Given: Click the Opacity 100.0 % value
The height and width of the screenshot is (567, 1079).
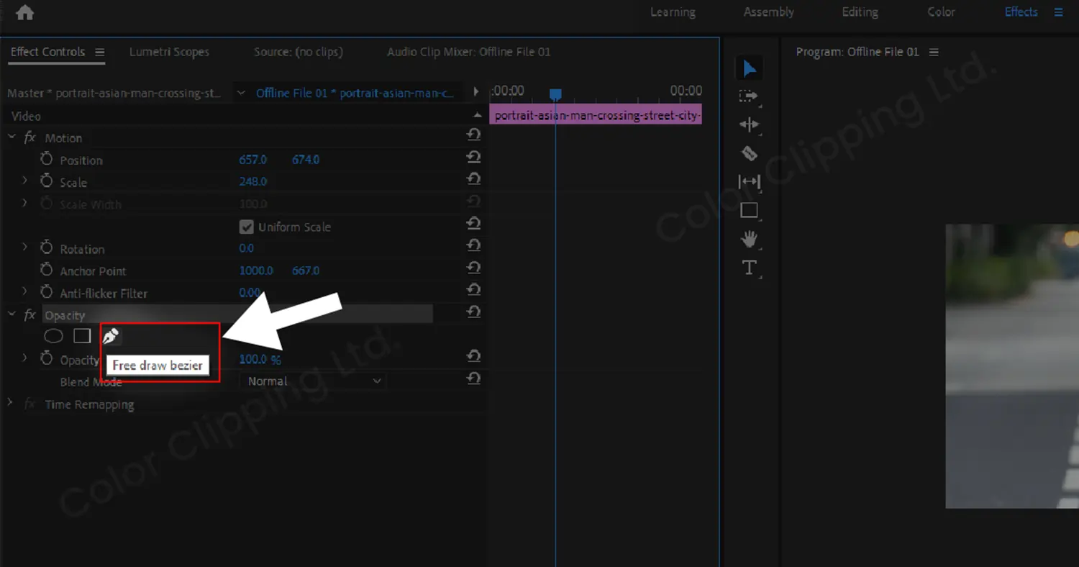Looking at the screenshot, I should click(253, 359).
